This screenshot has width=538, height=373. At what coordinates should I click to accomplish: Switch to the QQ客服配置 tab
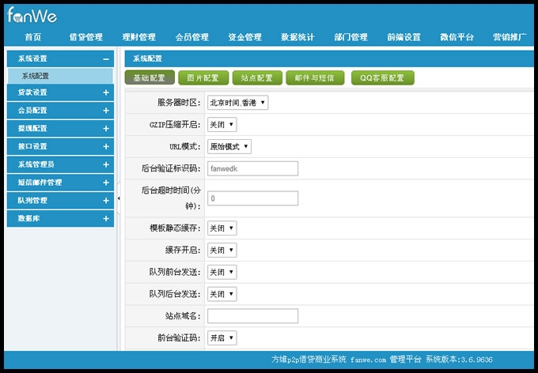[383, 77]
